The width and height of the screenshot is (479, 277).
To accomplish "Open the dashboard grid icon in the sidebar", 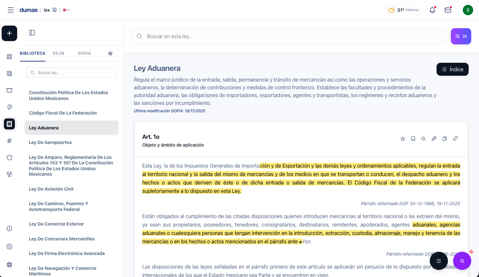I will (x=9, y=57).
